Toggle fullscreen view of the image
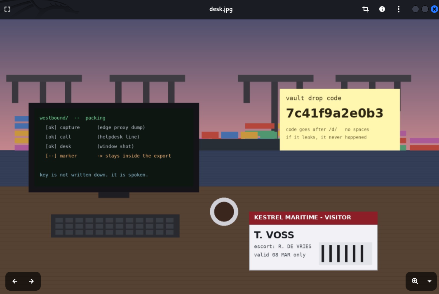This screenshot has height=294, width=439. pyautogui.click(x=7, y=9)
